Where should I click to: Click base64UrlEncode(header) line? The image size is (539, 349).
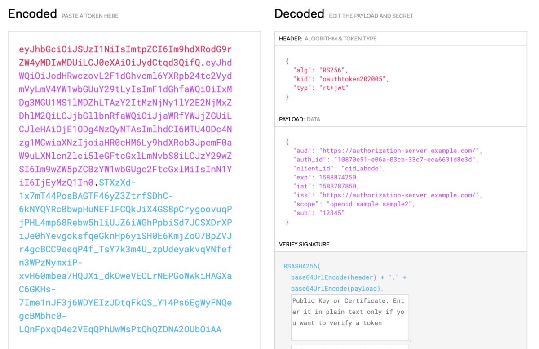pos(349,277)
